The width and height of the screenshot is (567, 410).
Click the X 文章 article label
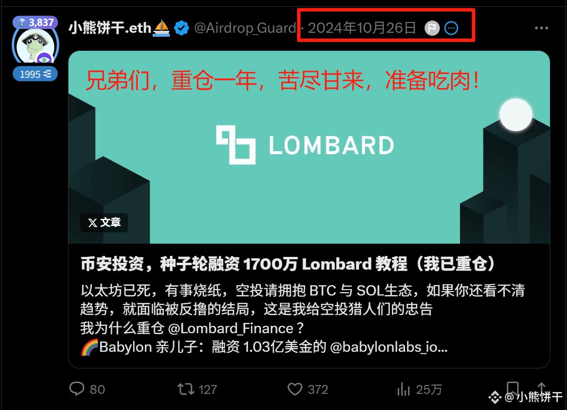coord(104,222)
